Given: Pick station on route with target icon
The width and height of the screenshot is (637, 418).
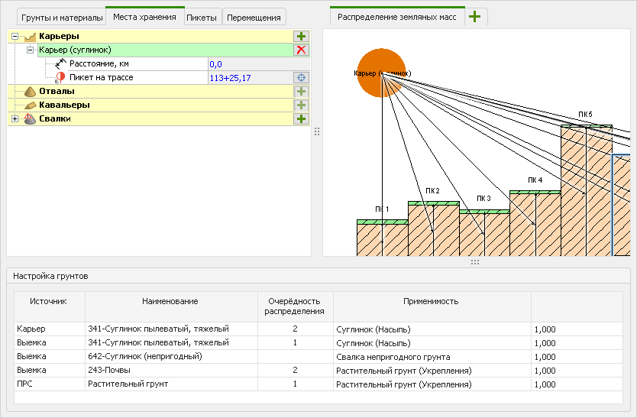Looking at the screenshot, I should (x=301, y=77).
